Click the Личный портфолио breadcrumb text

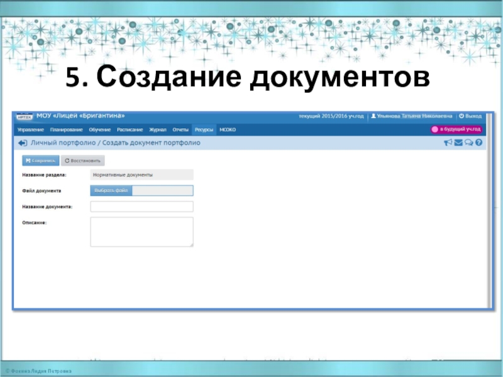pyautogui.click(x=64, y=143)
